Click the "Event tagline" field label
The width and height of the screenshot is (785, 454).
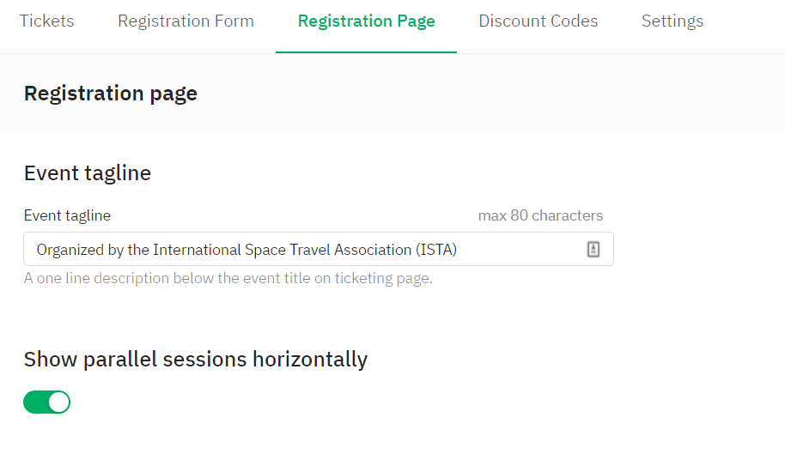(67, 215)
